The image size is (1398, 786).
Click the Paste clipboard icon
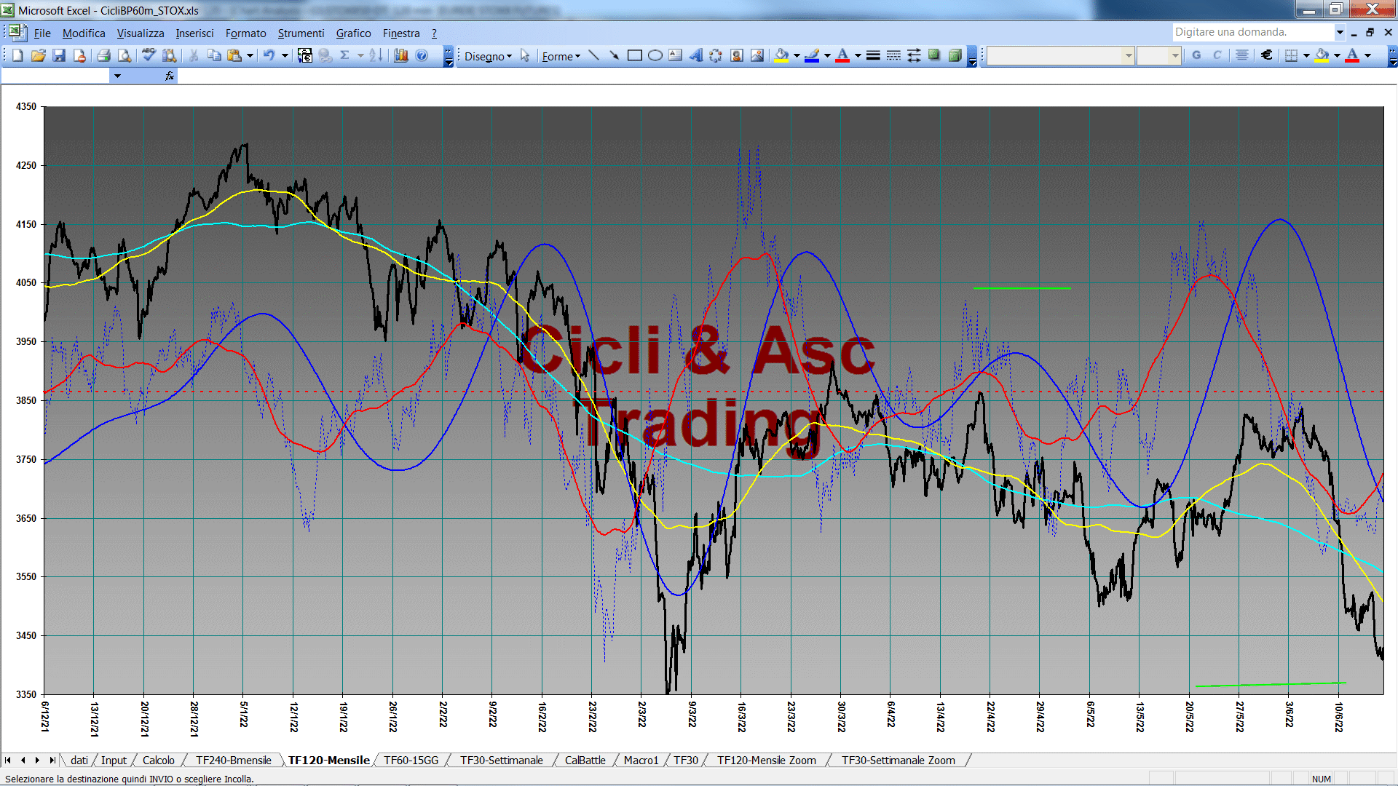click(234, 55)
